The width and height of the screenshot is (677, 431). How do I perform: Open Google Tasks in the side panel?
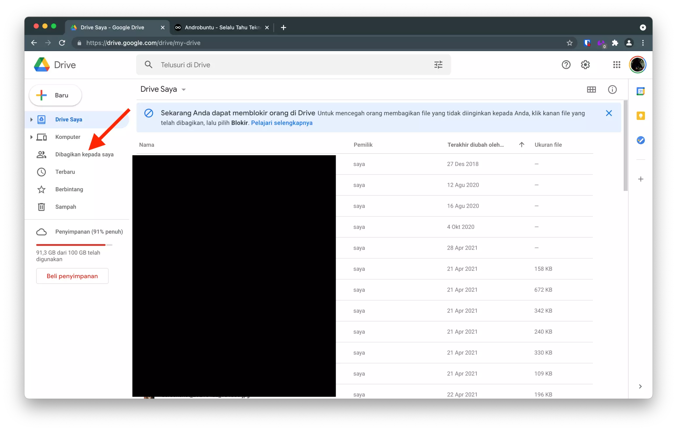(x=640, y=140)
